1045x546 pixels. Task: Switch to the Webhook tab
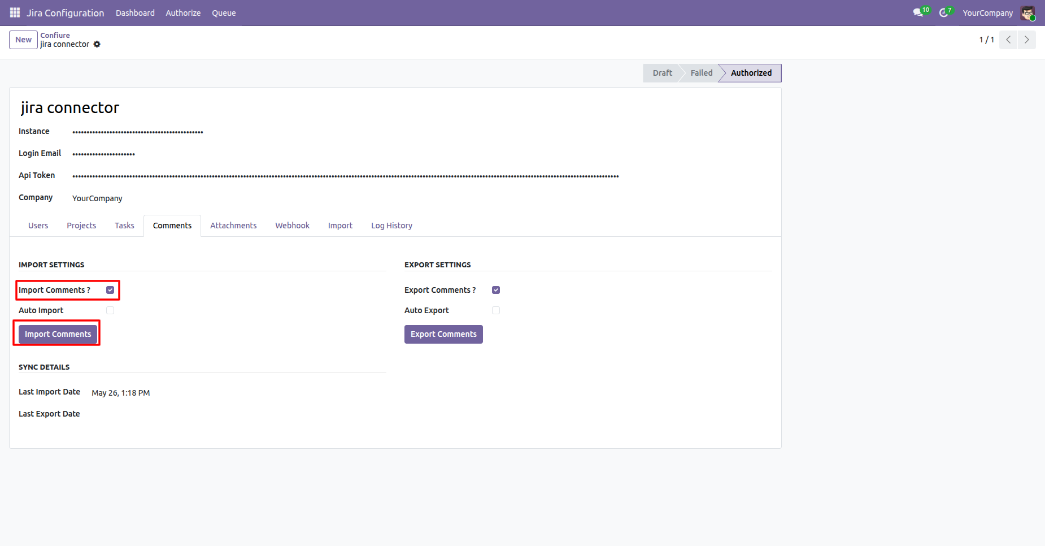pyautogui.click(x=293, y=226)
